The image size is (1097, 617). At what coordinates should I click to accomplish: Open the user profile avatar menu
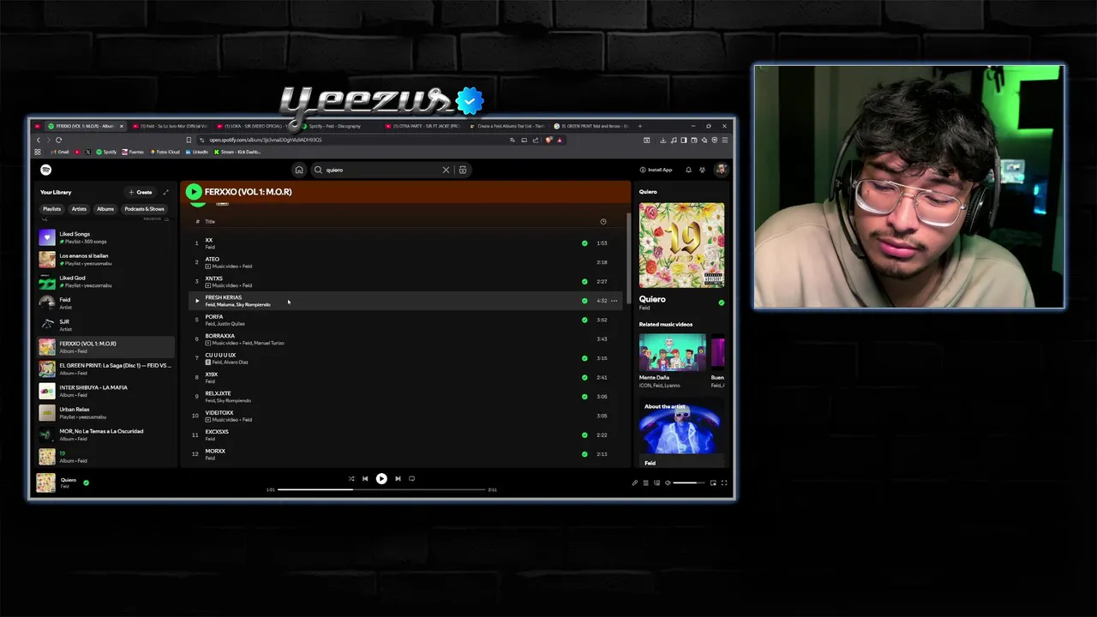[722, 170]
